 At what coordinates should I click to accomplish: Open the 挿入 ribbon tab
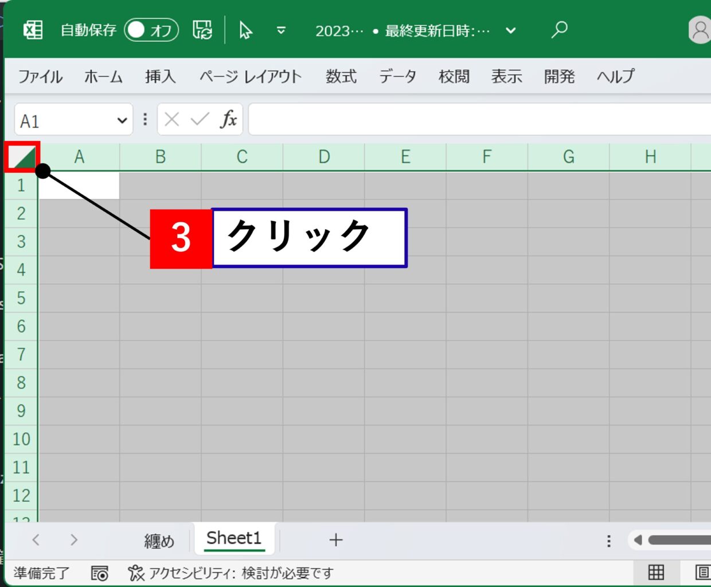[x=160, y=76]
